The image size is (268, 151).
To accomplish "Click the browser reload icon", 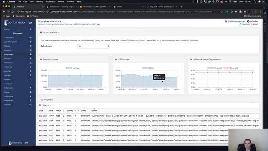I will (x=13, y=12).
